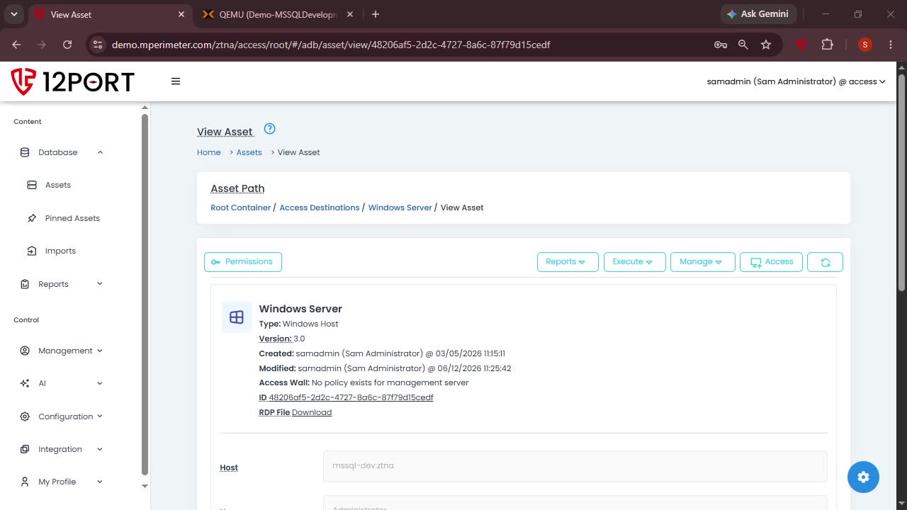907x510 pixels.
Task: Click the asset ID link
Action: point(351,397)
